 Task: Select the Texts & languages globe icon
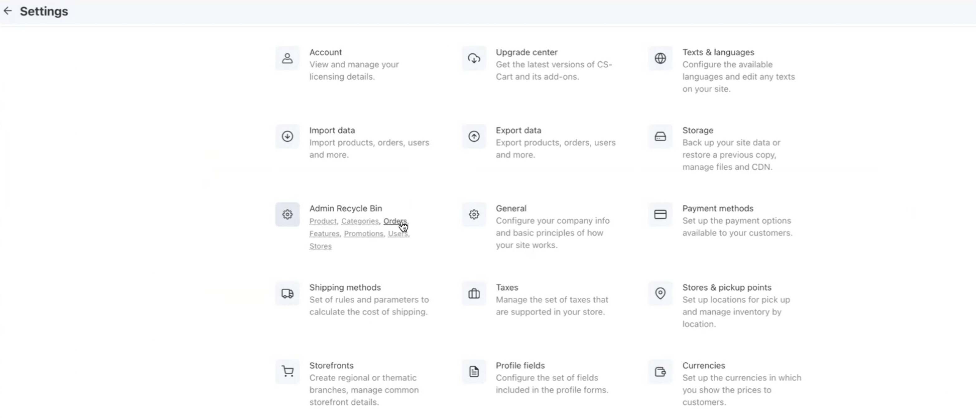(660, 58)
